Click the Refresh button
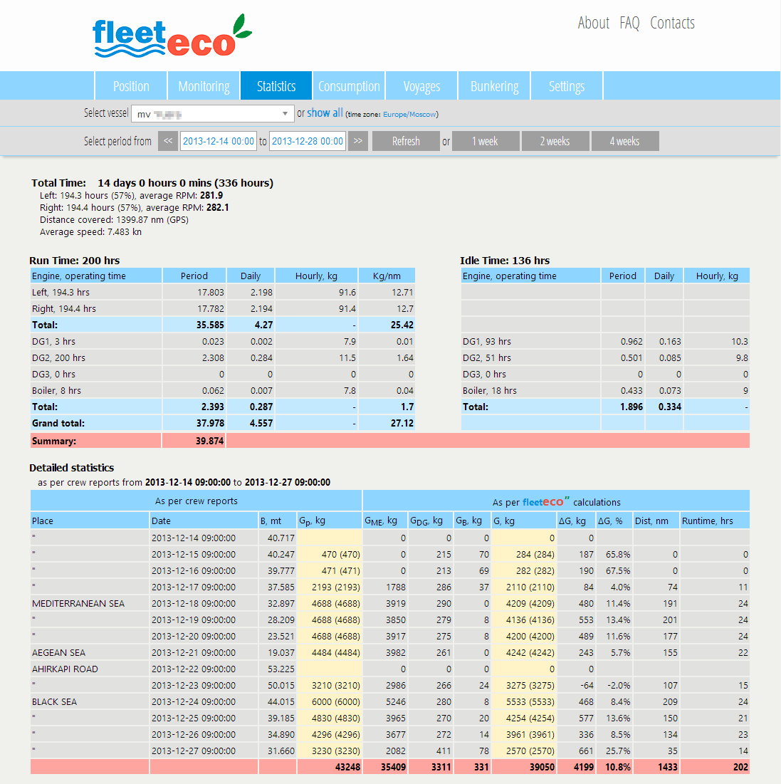The width and height of the screenshot is (781, 784). coord(406,141)
